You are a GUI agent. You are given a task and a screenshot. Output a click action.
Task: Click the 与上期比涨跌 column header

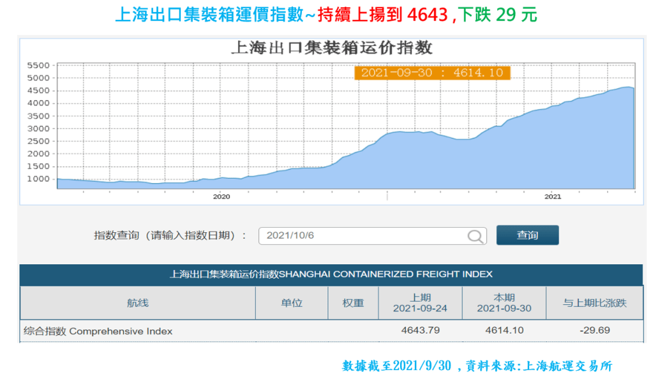coord(594,303)
